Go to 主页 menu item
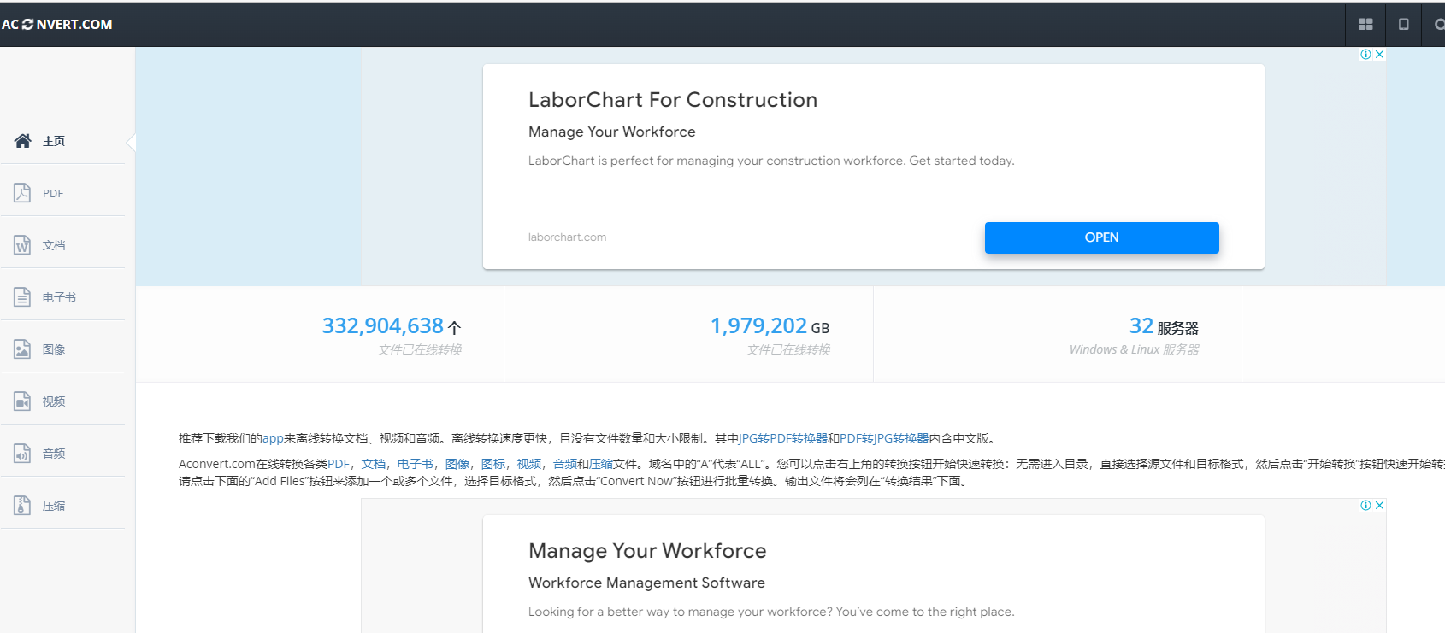 (x=54, y=141)
